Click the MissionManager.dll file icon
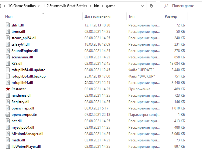This screenshot has height=149, width=202. (x=8, y=134)
